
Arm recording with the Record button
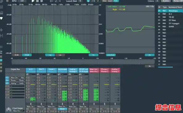[42, 1]
